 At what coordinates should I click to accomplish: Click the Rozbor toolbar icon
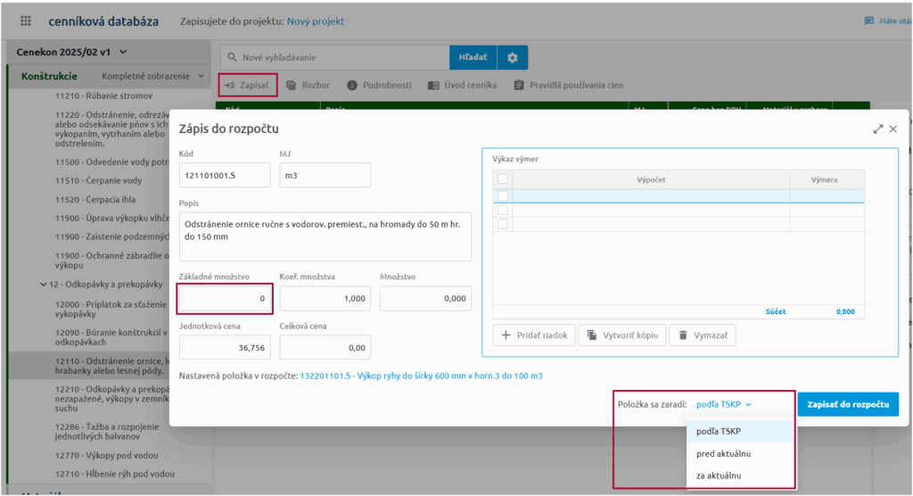tap(292, 85)
